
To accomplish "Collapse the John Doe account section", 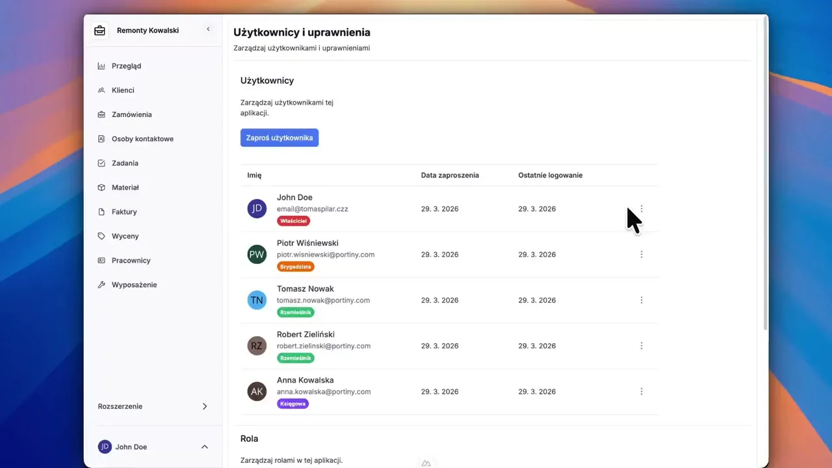I will click(205, 447).
